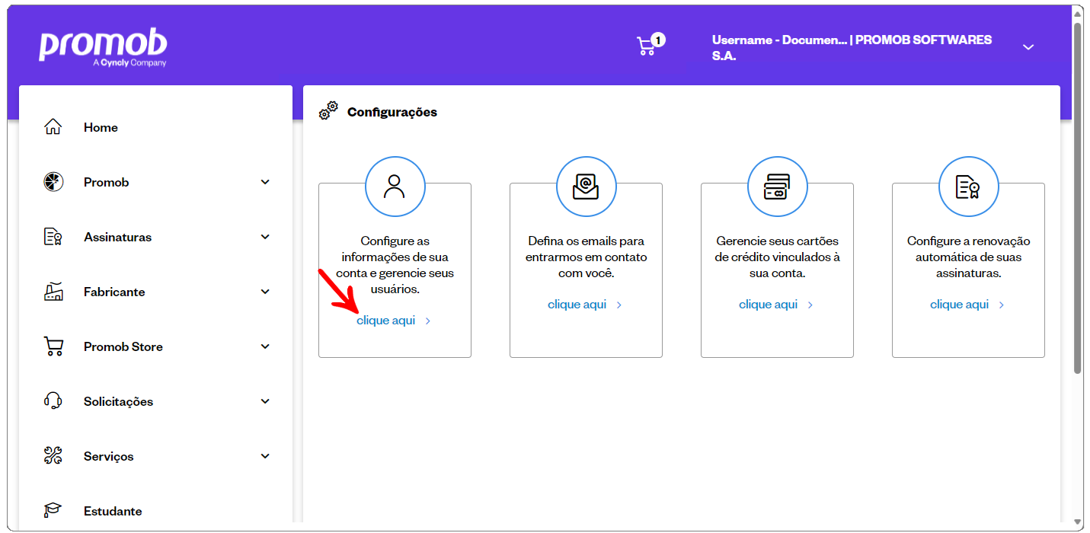Open the shopping cart icon
The width and height of the screenshot is (1090, 533).
click(x=646, y=46)
